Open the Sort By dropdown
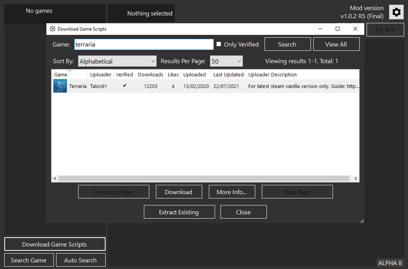The height and width of the screenshot is (269, 408). click(117, 61)
